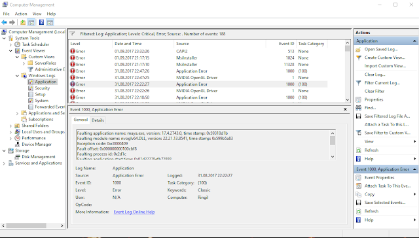The height and width of the screenshot is (238, 419).
Task: Click the Attach Task To This Event icon
Action: click(359, 186)
